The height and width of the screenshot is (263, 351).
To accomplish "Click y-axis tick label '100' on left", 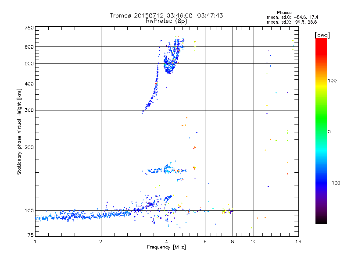I will (29, 211).
